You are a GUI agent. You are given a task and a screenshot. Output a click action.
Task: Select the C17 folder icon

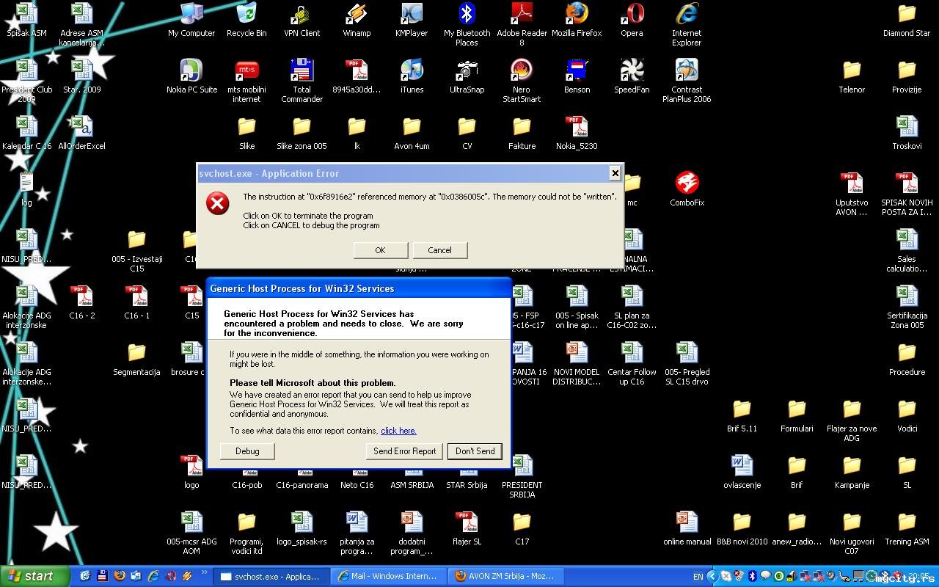coord(522,528)
